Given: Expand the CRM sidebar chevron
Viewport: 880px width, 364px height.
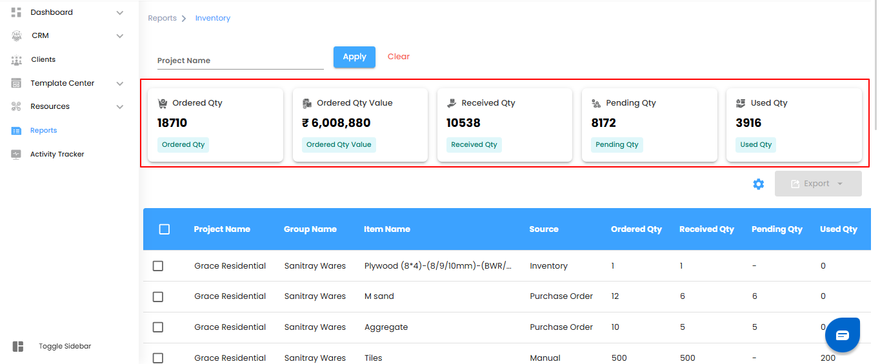Looking at the screenshot, I should (x=120, y=36).
